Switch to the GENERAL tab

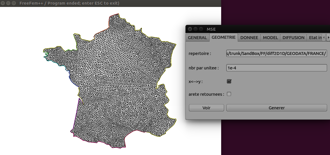click(197, 38)
